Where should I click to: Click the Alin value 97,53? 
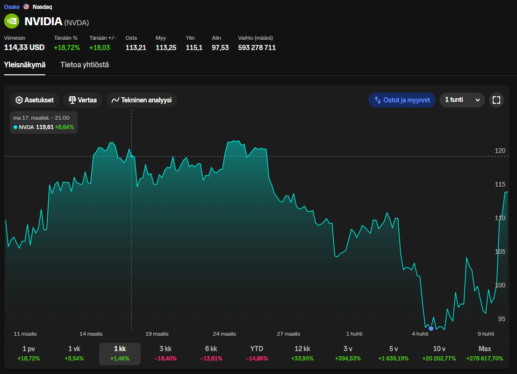(220, 48)
